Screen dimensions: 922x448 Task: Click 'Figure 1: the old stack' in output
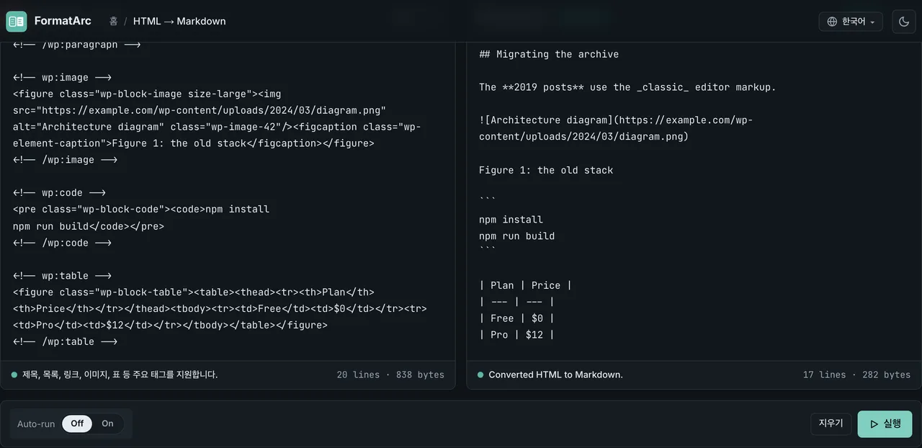click(x=546, y=170)
